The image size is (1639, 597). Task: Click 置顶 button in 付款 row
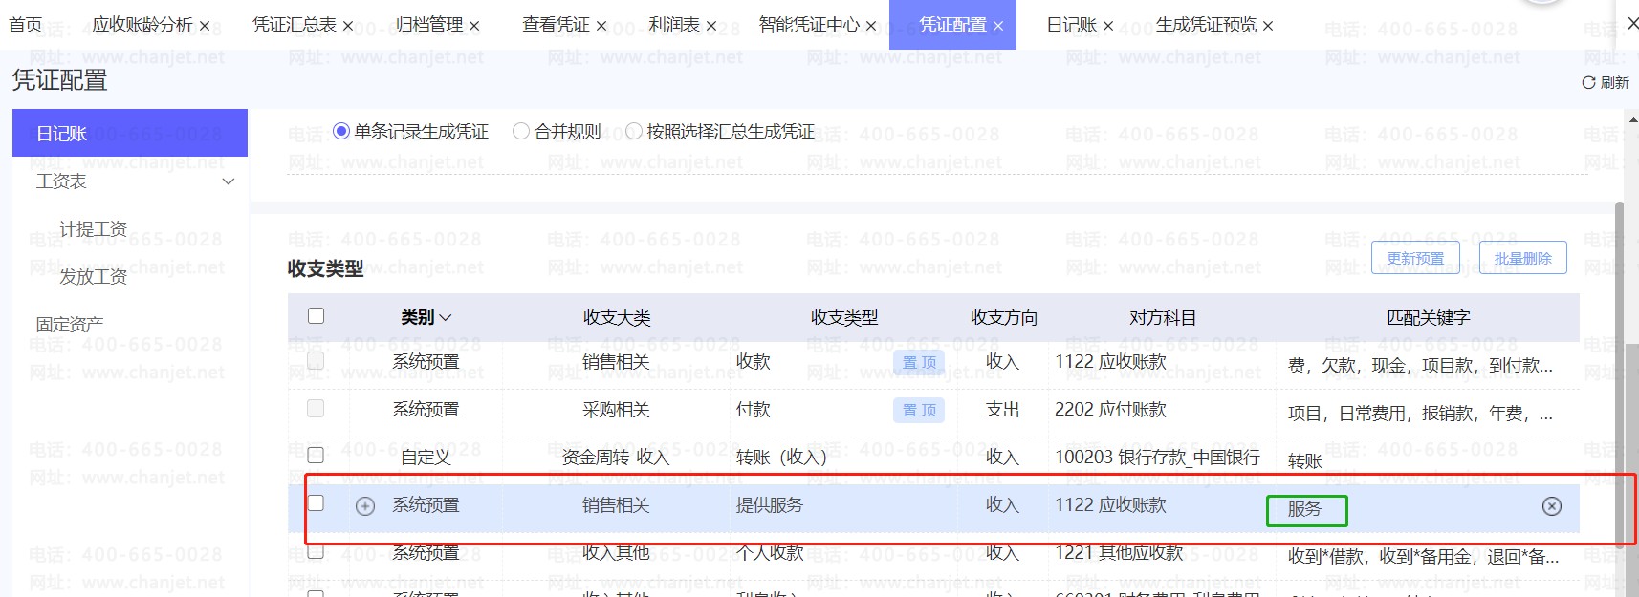[919, 411]
